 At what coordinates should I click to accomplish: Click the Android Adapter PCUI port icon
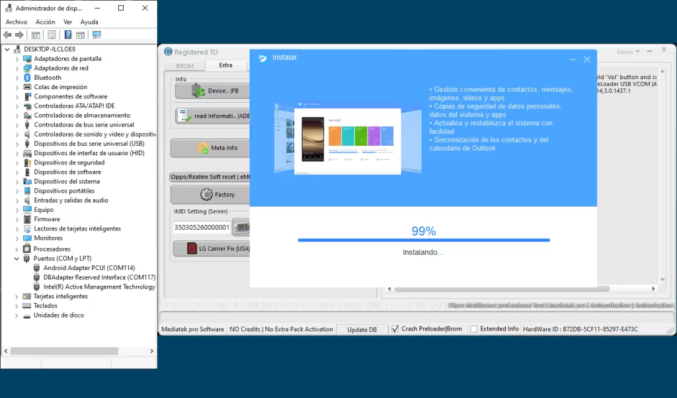click(x=37, y=268)
